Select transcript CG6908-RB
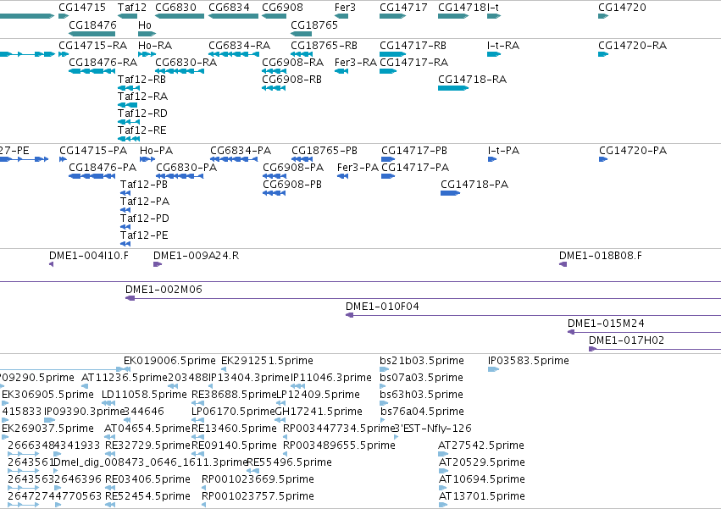Viewport: 721px width, 509px height. pyautogui.click(x=291, y=80)
